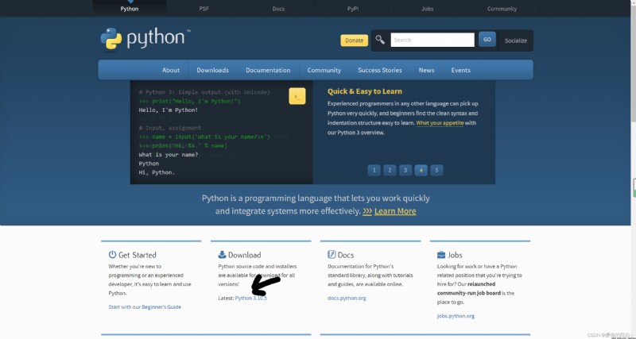Open the About menu
The width and height of the screenshot is (636, 339).
[x=171, y=70]
